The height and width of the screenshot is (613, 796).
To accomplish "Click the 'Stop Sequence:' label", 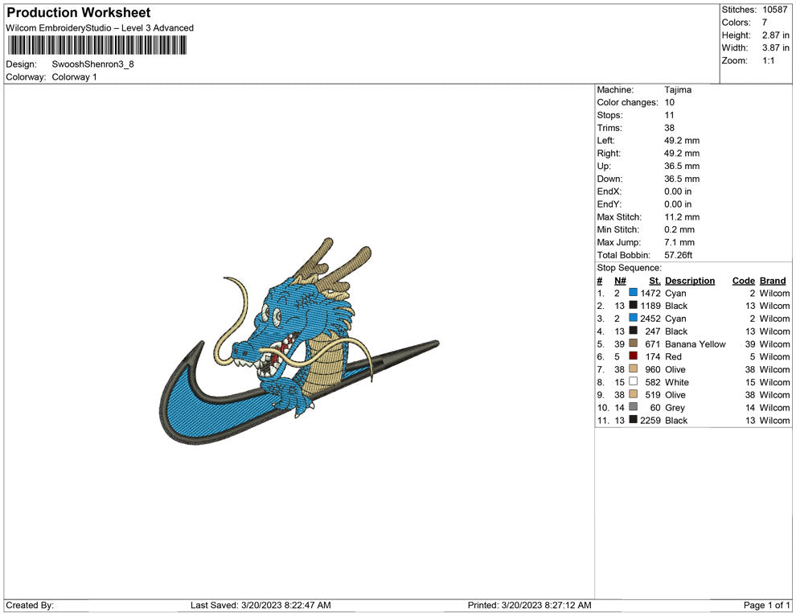I will (629, 268).
